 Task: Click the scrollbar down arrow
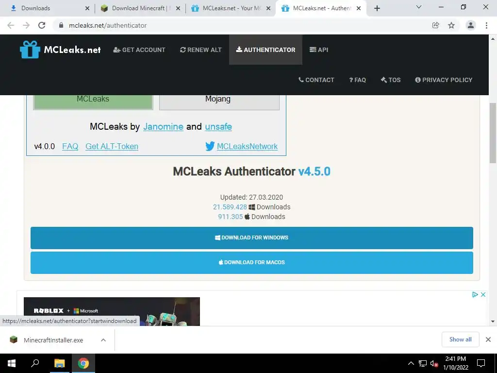pos(493,322)
